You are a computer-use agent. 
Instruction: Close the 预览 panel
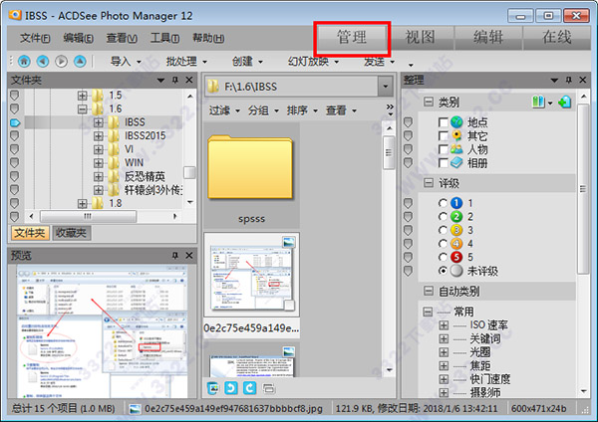pos(189,255)
